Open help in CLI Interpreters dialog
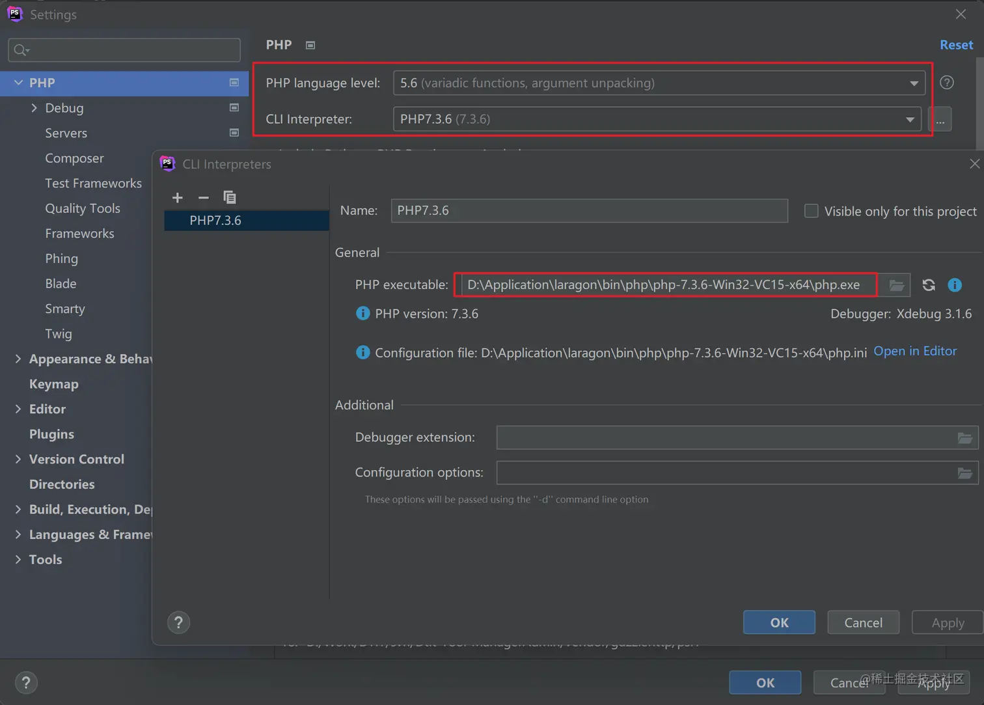Viewport: 984px width, 705px height. point(178,622)
